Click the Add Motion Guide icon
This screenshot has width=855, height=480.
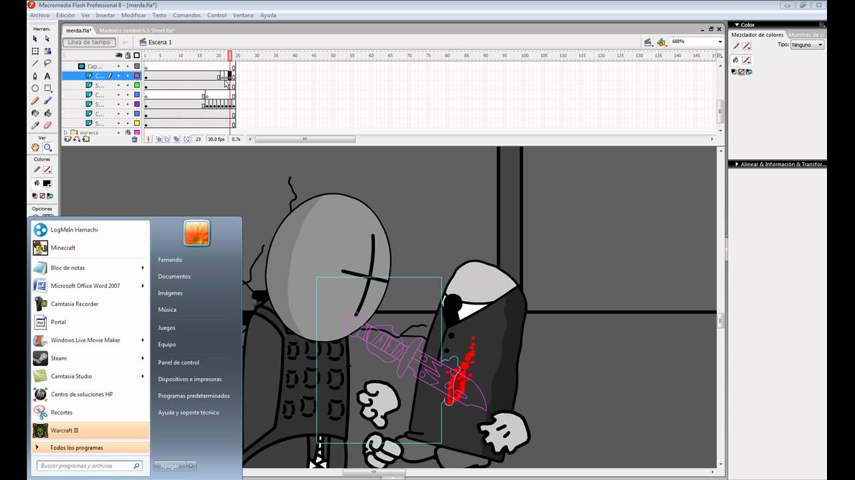pos(77,139)
